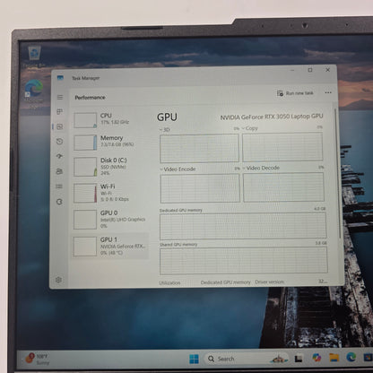The width and height of the screenshot is (373, 373).
Task: Open the Video Encode engine dropdown
Action: coord(178,169)
